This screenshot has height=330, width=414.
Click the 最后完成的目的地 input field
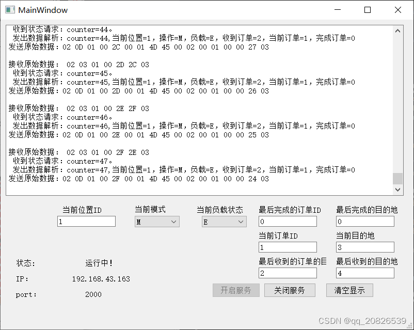point(364,221)
